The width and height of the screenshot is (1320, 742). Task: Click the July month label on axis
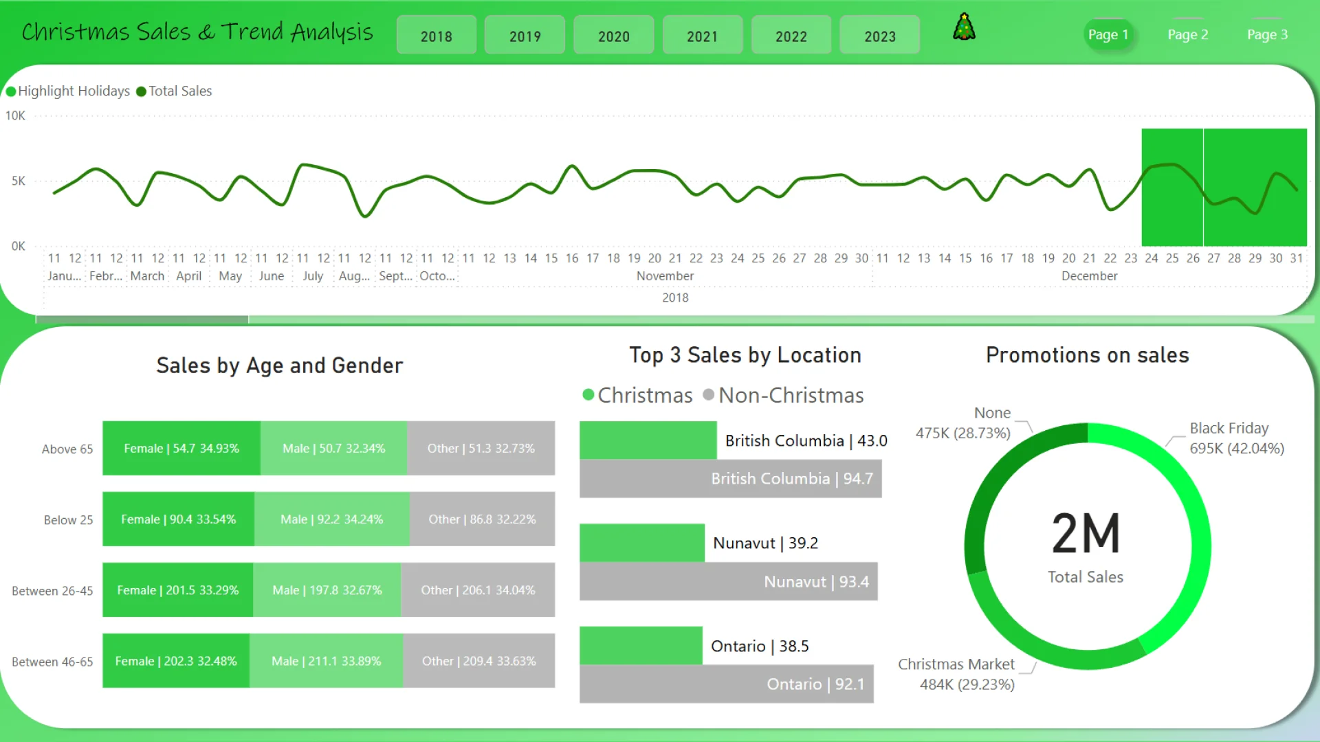click(313, 276)
